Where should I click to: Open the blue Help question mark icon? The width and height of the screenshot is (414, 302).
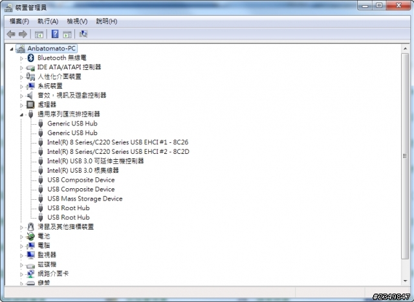tap(55, 34)
